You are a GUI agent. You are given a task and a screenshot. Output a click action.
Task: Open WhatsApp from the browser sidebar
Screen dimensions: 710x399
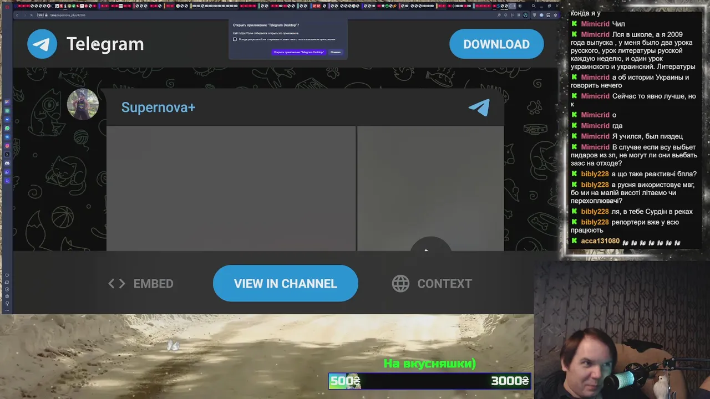click(7, 128)
